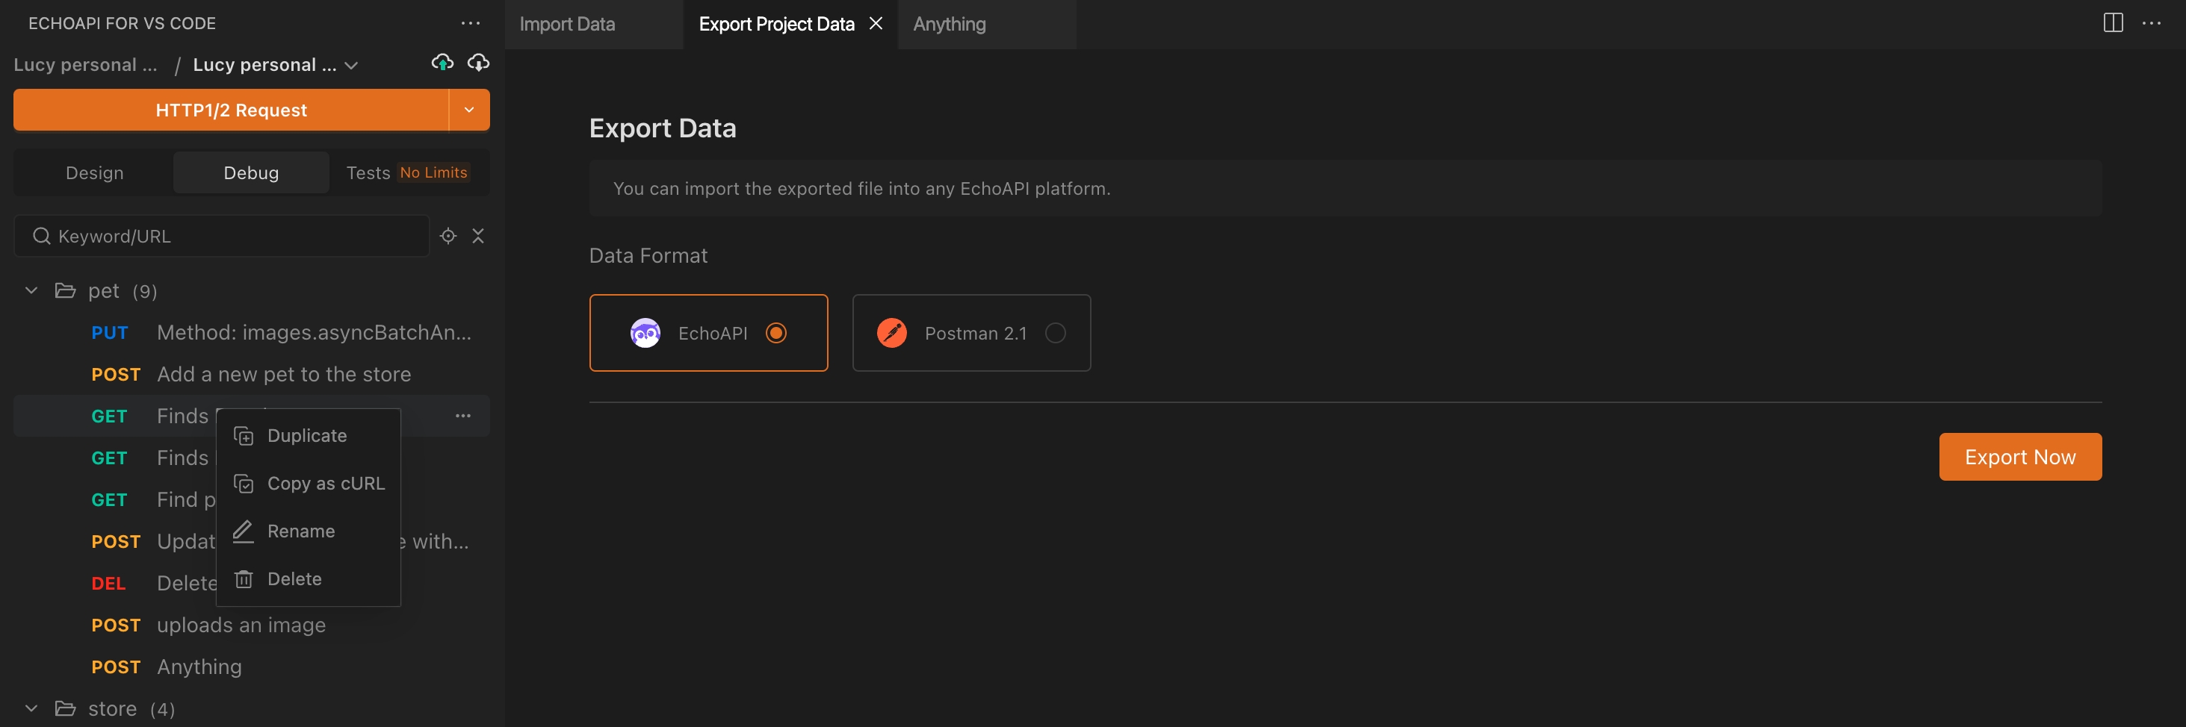The image size is (2186, 727).
Task: Click the collapse all folders icon
Action: click(477, 236)
